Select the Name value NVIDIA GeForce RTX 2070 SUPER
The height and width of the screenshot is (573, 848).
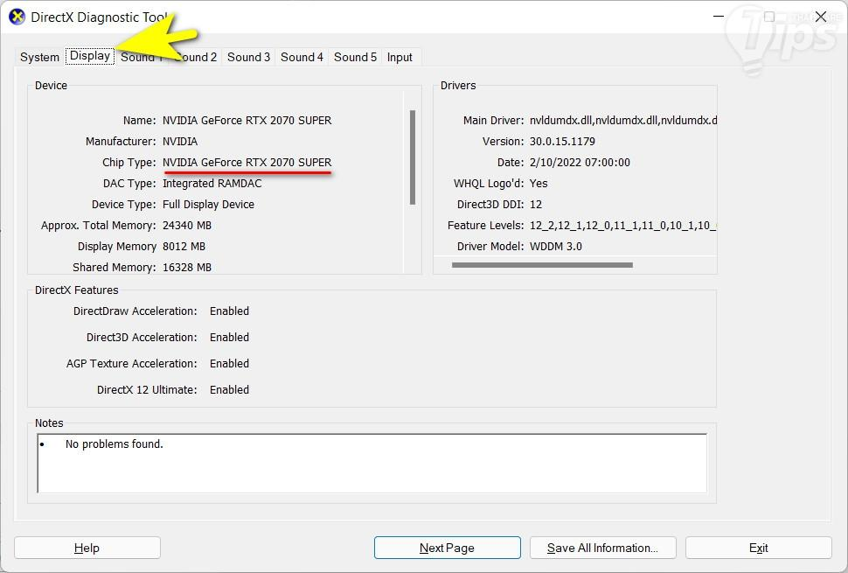247,120
